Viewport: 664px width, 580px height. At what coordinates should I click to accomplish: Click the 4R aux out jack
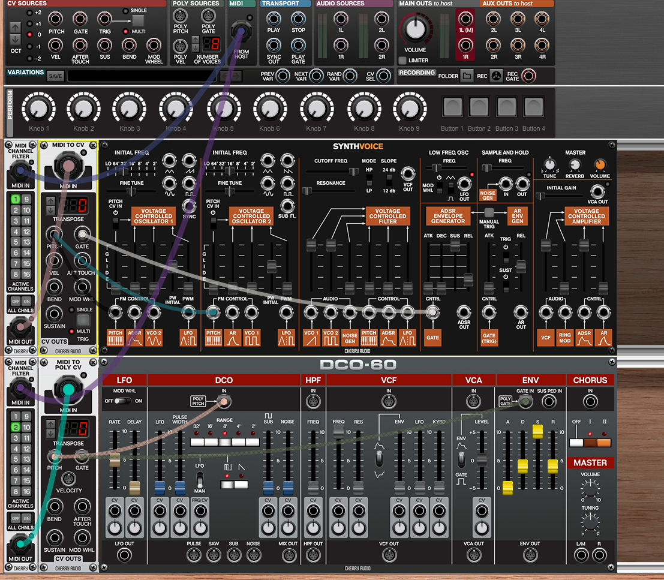pos(542,46)
